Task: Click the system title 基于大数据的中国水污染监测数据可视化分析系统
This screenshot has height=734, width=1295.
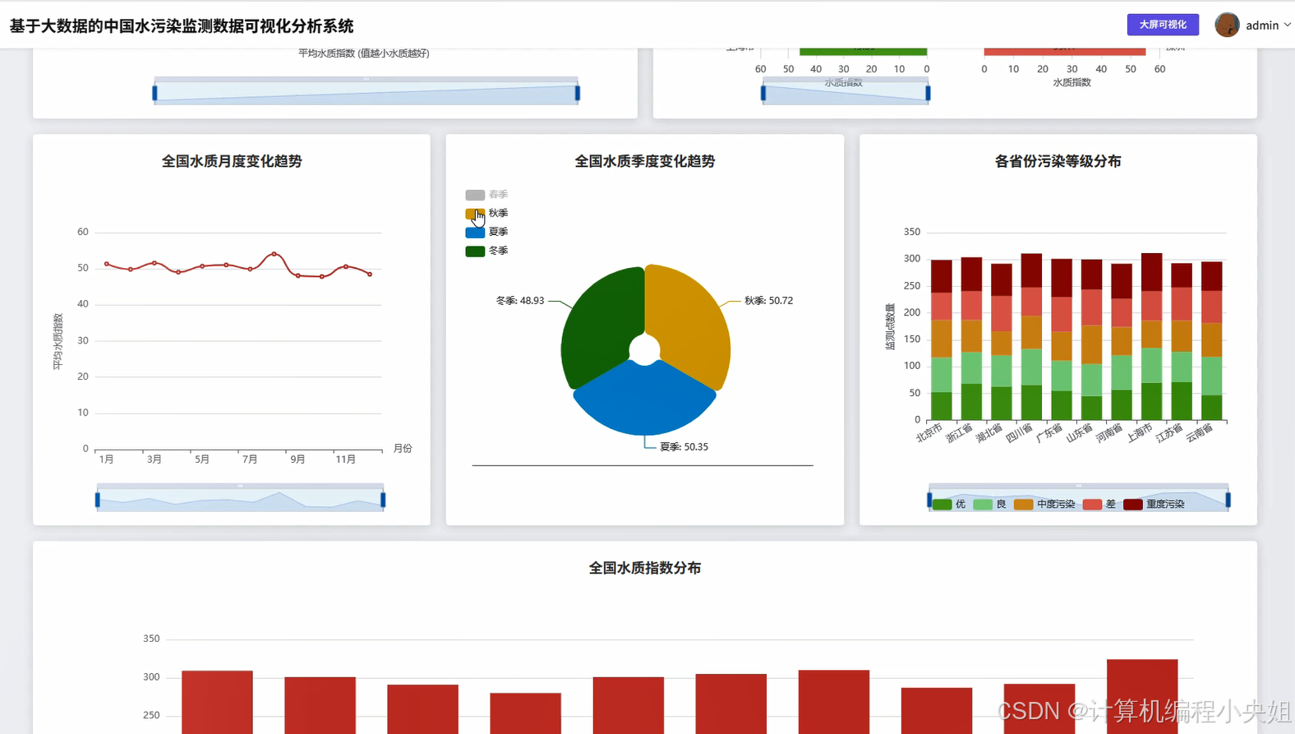Action: point(182,26)
